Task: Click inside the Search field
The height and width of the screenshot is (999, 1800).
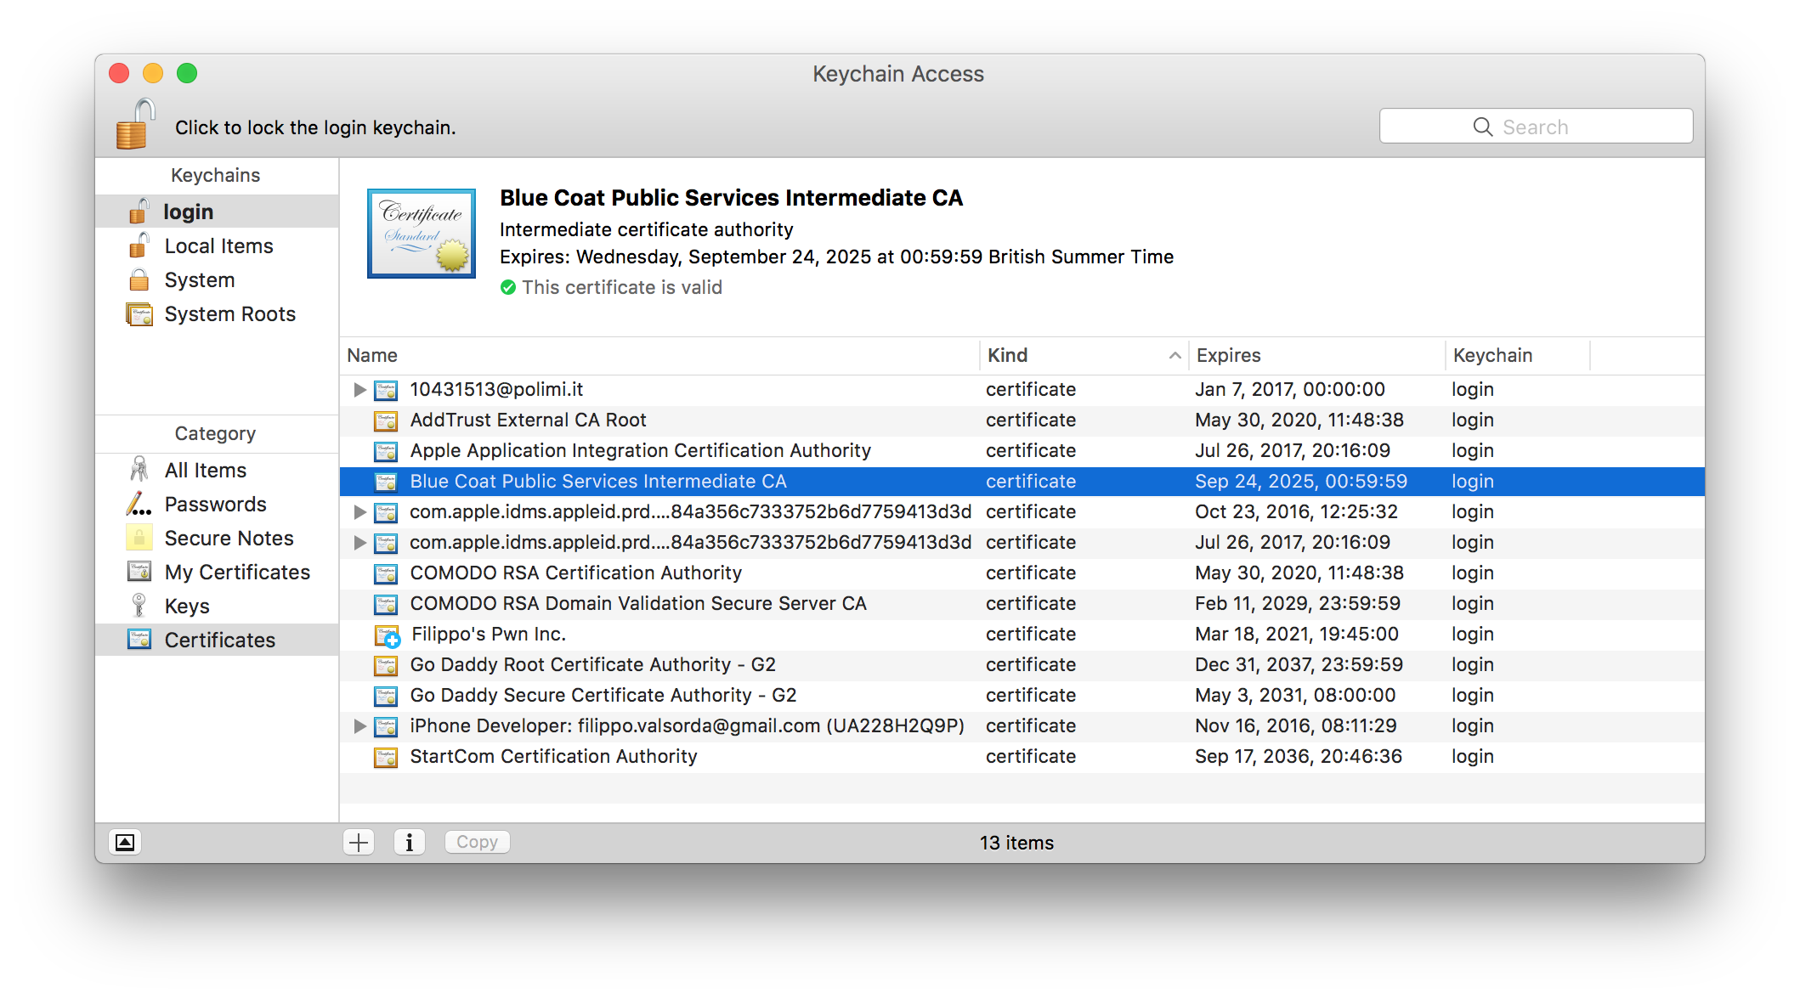Action: [1535, 127]
